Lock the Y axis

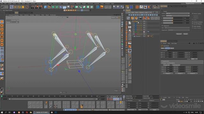[x=2, y=52]
